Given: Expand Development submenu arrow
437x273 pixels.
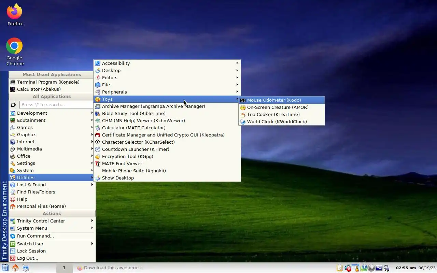Looking at the screenshot, I should pyautogui.click(x=92, y=113).
